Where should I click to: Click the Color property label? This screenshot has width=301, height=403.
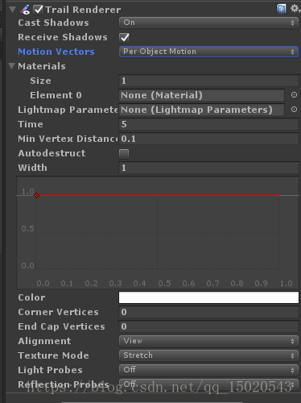tap(31, 297)
